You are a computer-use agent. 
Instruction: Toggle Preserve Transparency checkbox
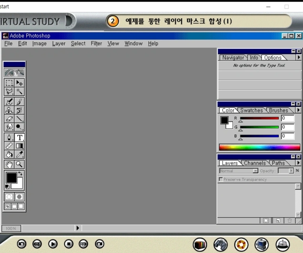pyautogui.click(x=221, y=179)
